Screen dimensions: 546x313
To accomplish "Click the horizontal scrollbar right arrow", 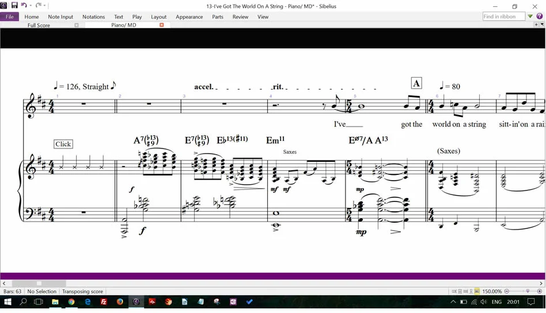I will [541, 284].
